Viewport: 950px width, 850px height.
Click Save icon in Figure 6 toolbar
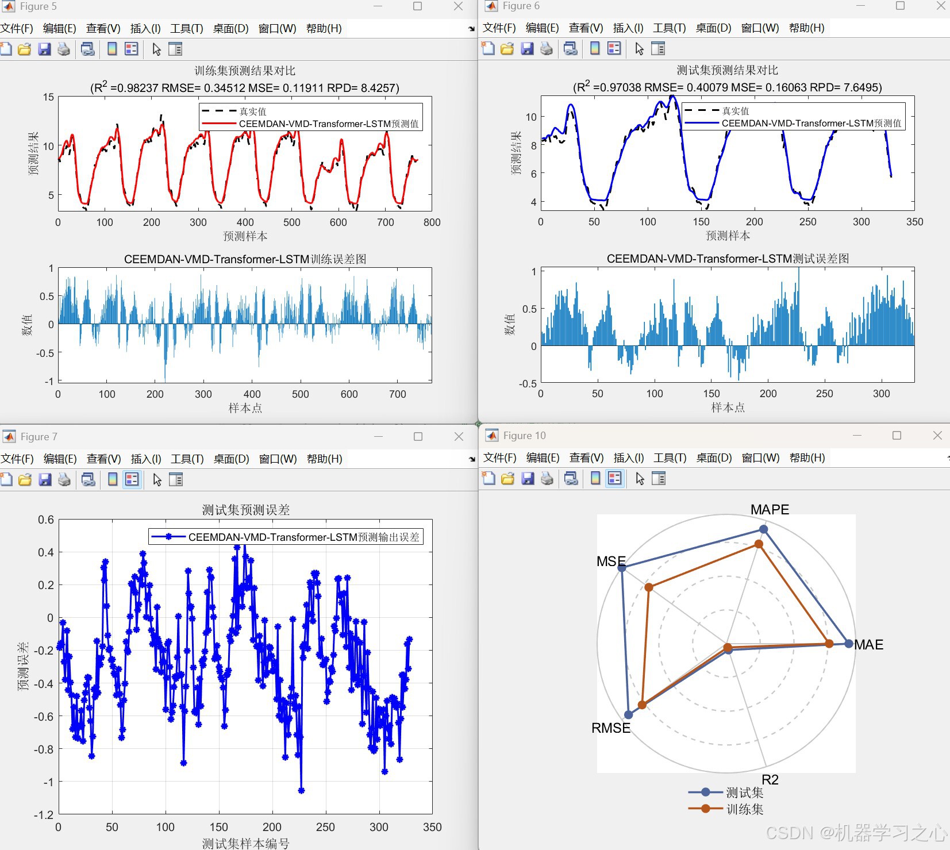coord(527,48)
